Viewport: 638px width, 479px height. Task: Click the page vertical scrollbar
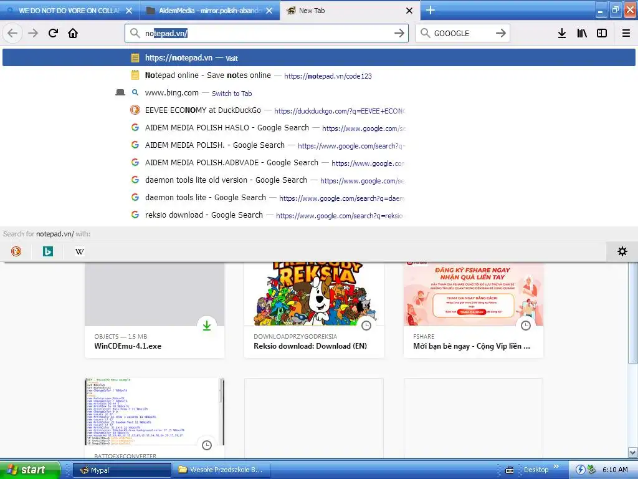pos(633,314)
